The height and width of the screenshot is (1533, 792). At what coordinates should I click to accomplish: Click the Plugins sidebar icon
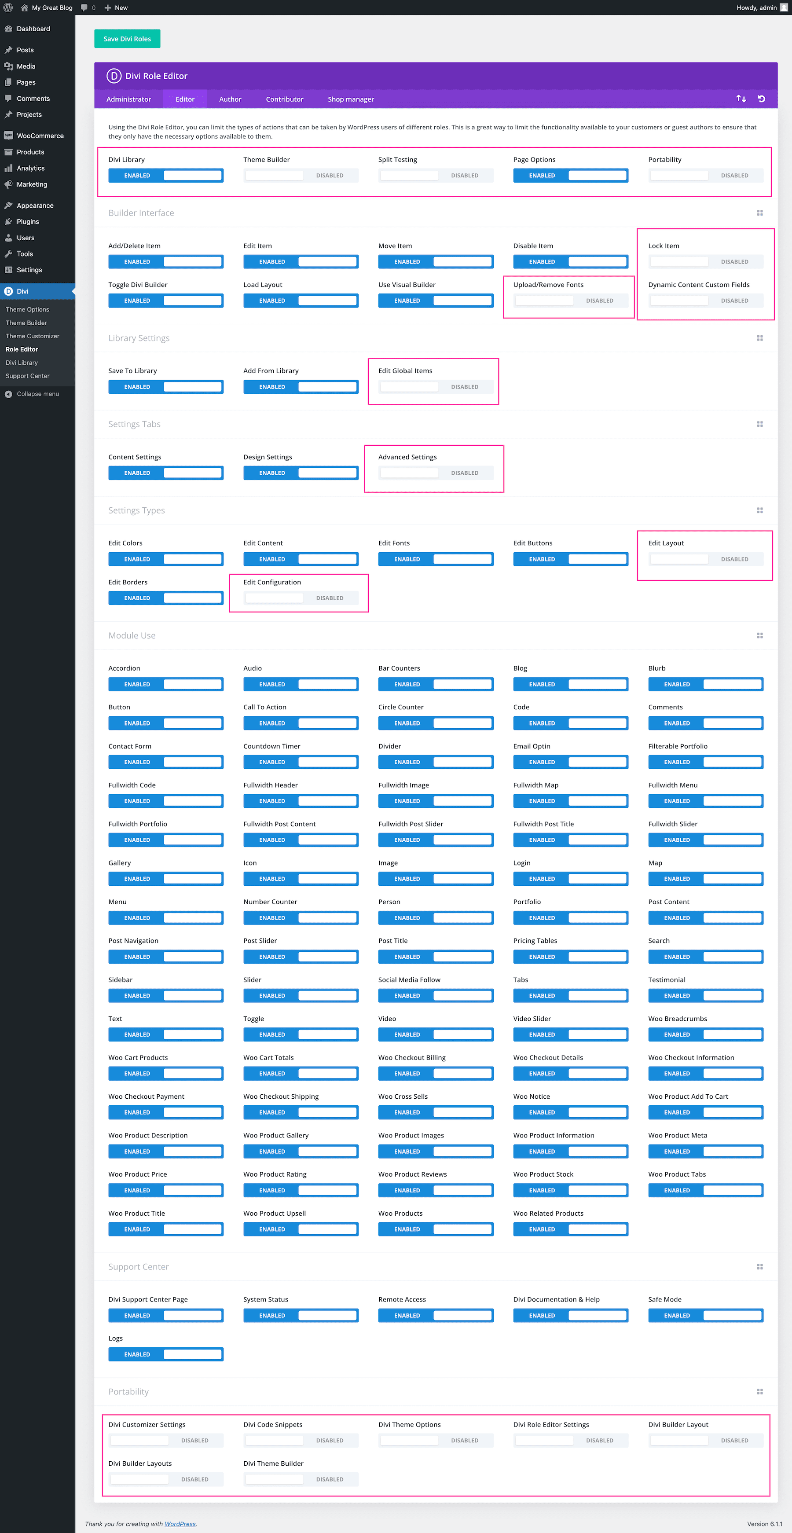click(x=8, y=221)
